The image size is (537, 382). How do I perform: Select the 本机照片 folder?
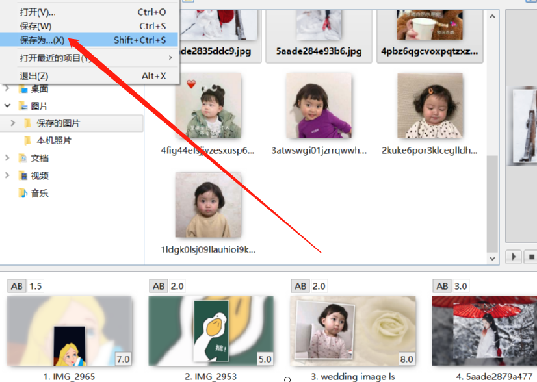[55, 140]
